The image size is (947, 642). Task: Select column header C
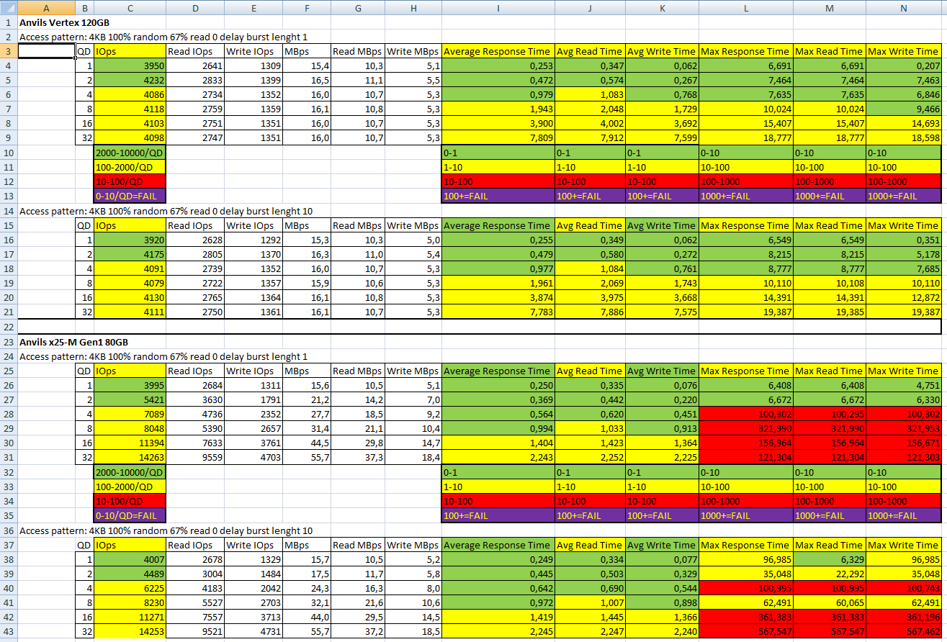130,8
